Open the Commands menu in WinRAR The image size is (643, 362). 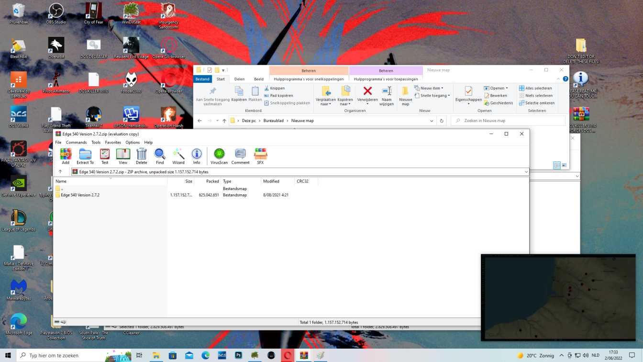(x=76, y=143)
